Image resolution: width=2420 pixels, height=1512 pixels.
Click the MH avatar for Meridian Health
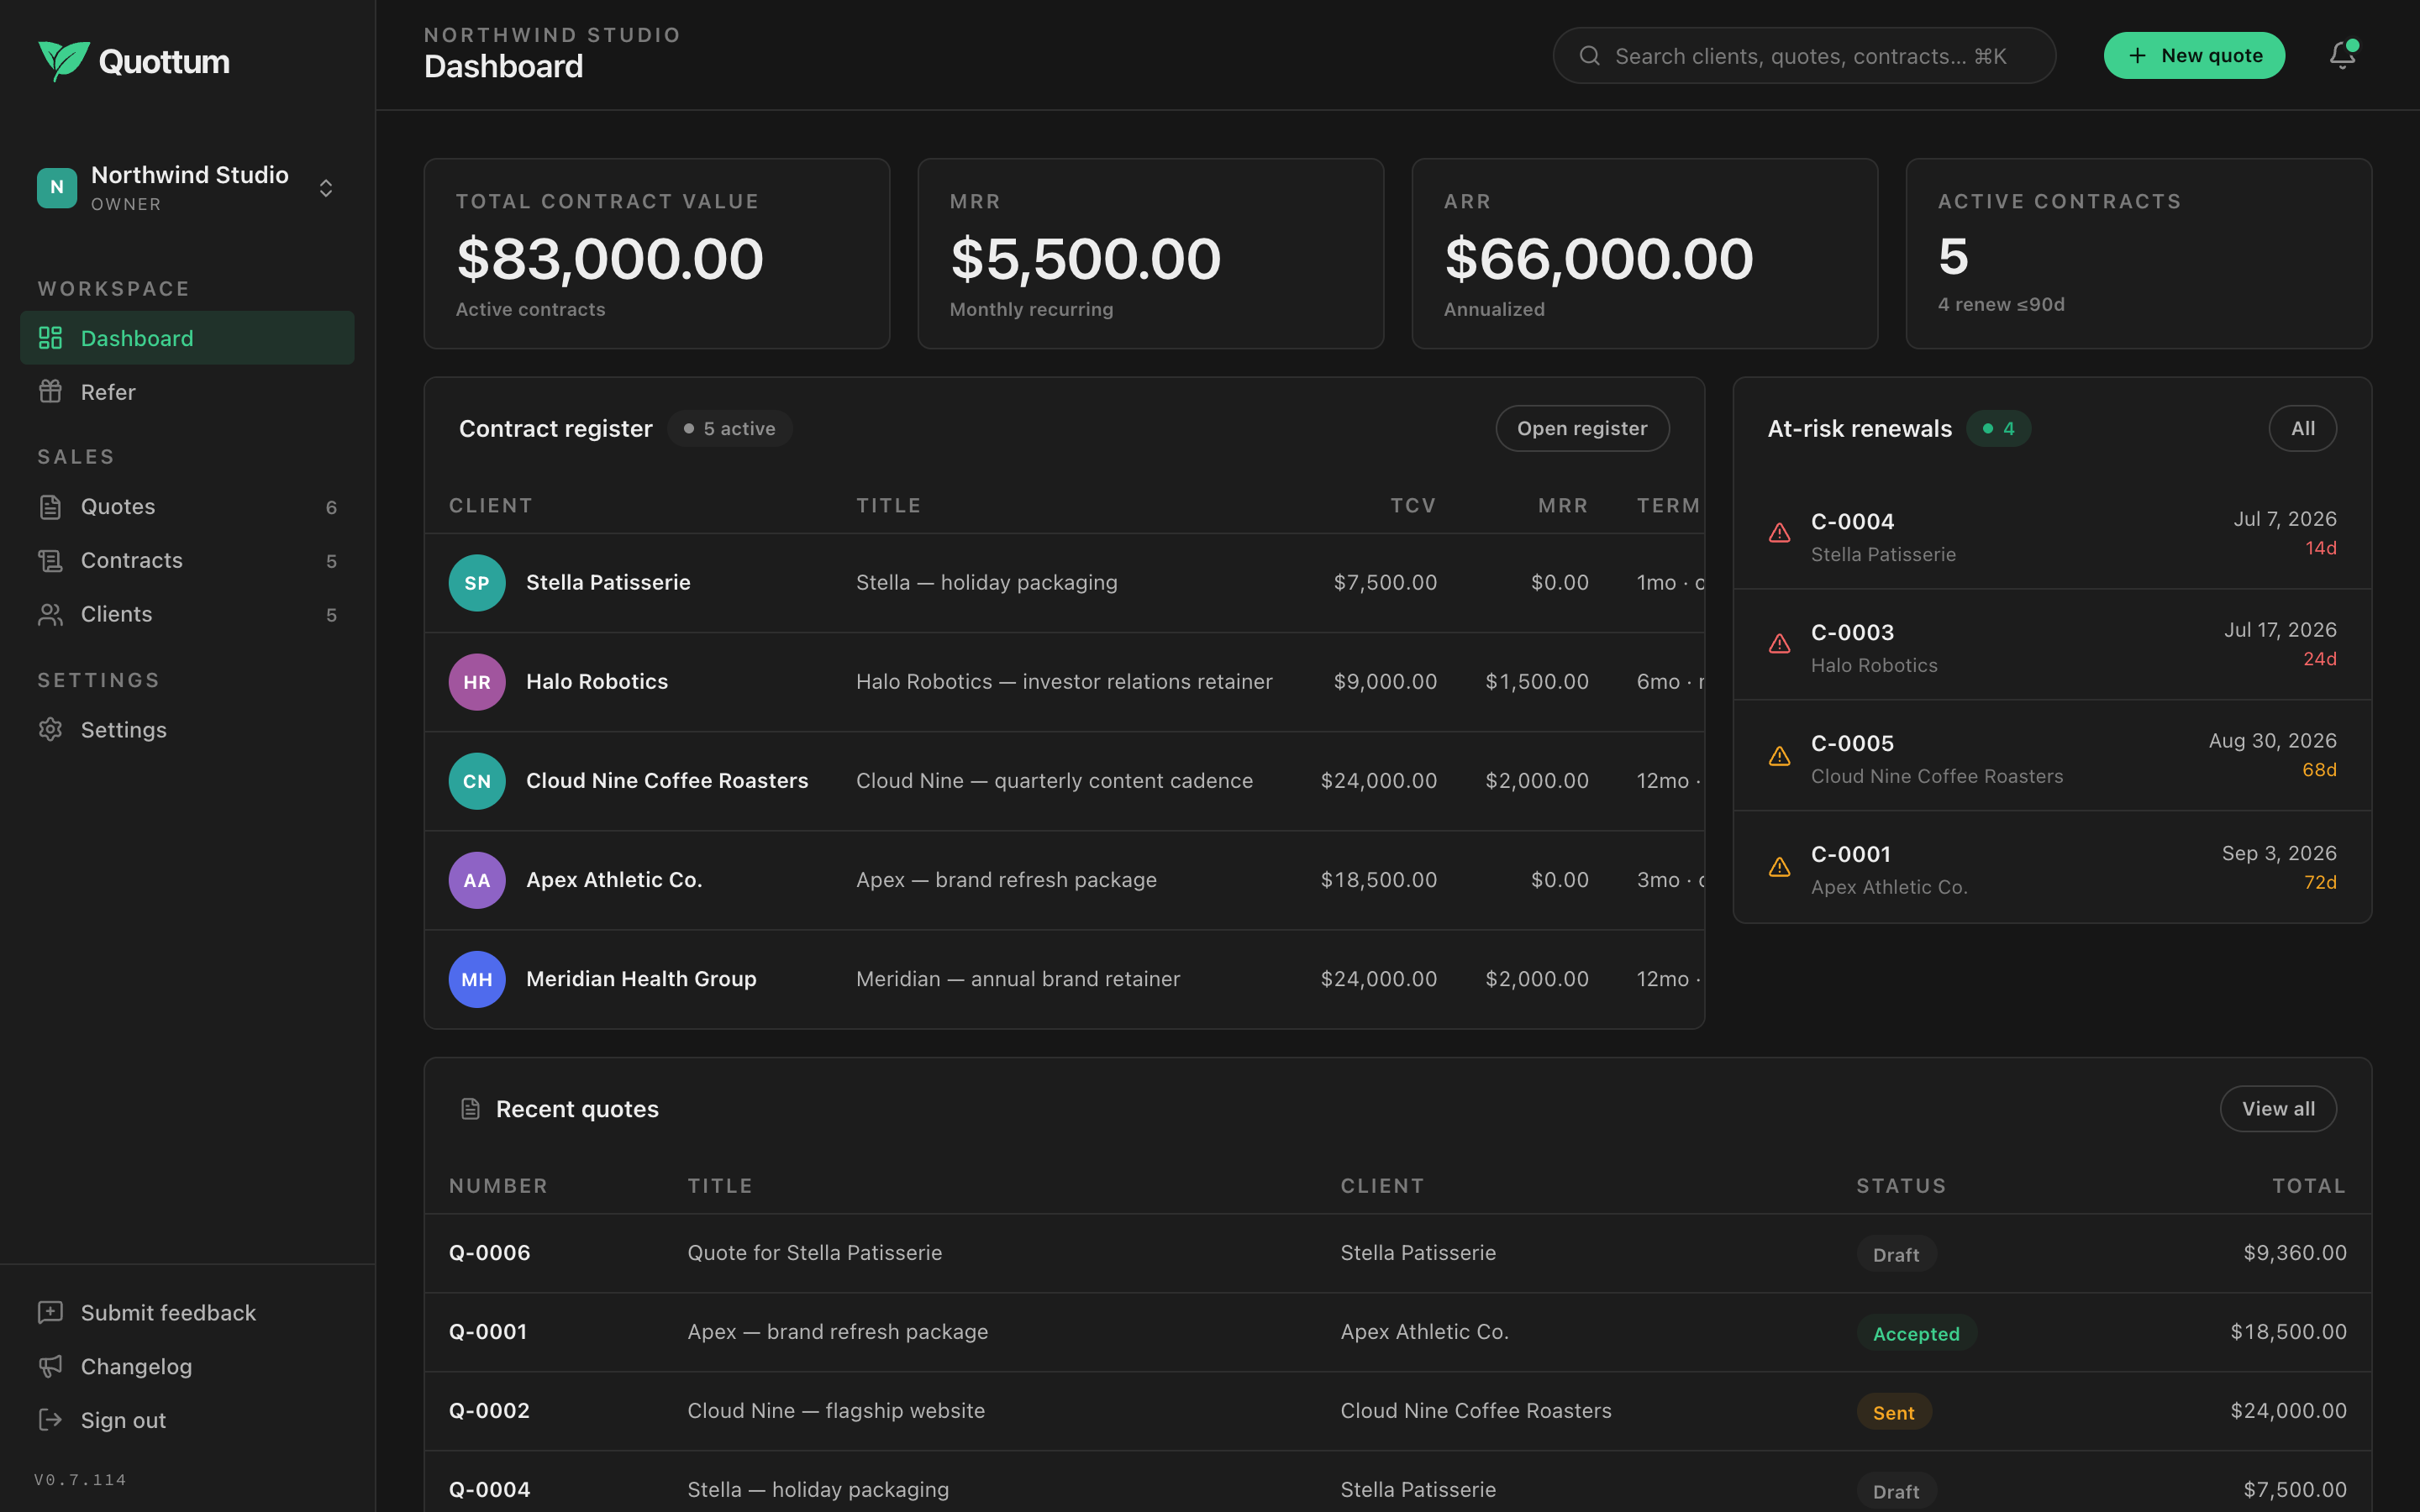tap(477, 979)
